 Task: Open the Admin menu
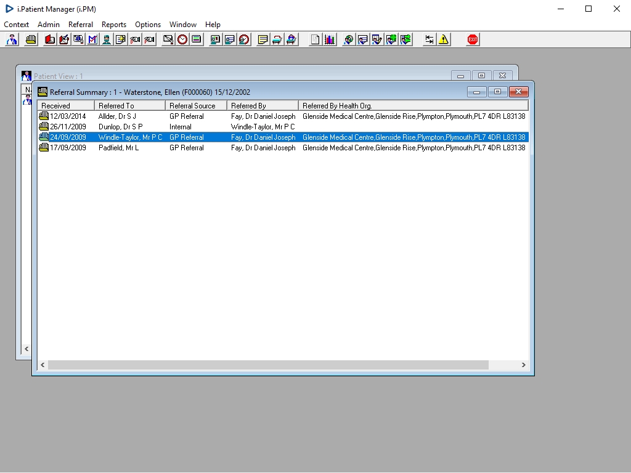pos(49,25)
